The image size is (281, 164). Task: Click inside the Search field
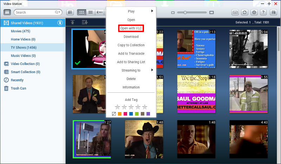33,12
